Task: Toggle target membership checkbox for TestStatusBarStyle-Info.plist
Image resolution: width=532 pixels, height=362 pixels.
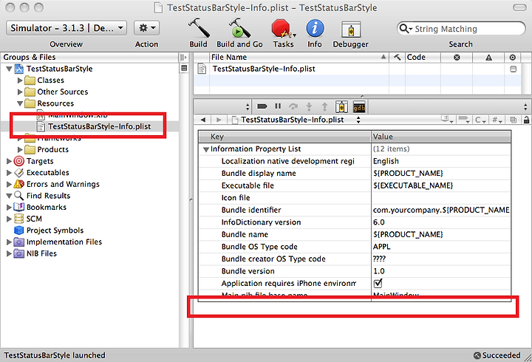Action: (x=513, y=69)
